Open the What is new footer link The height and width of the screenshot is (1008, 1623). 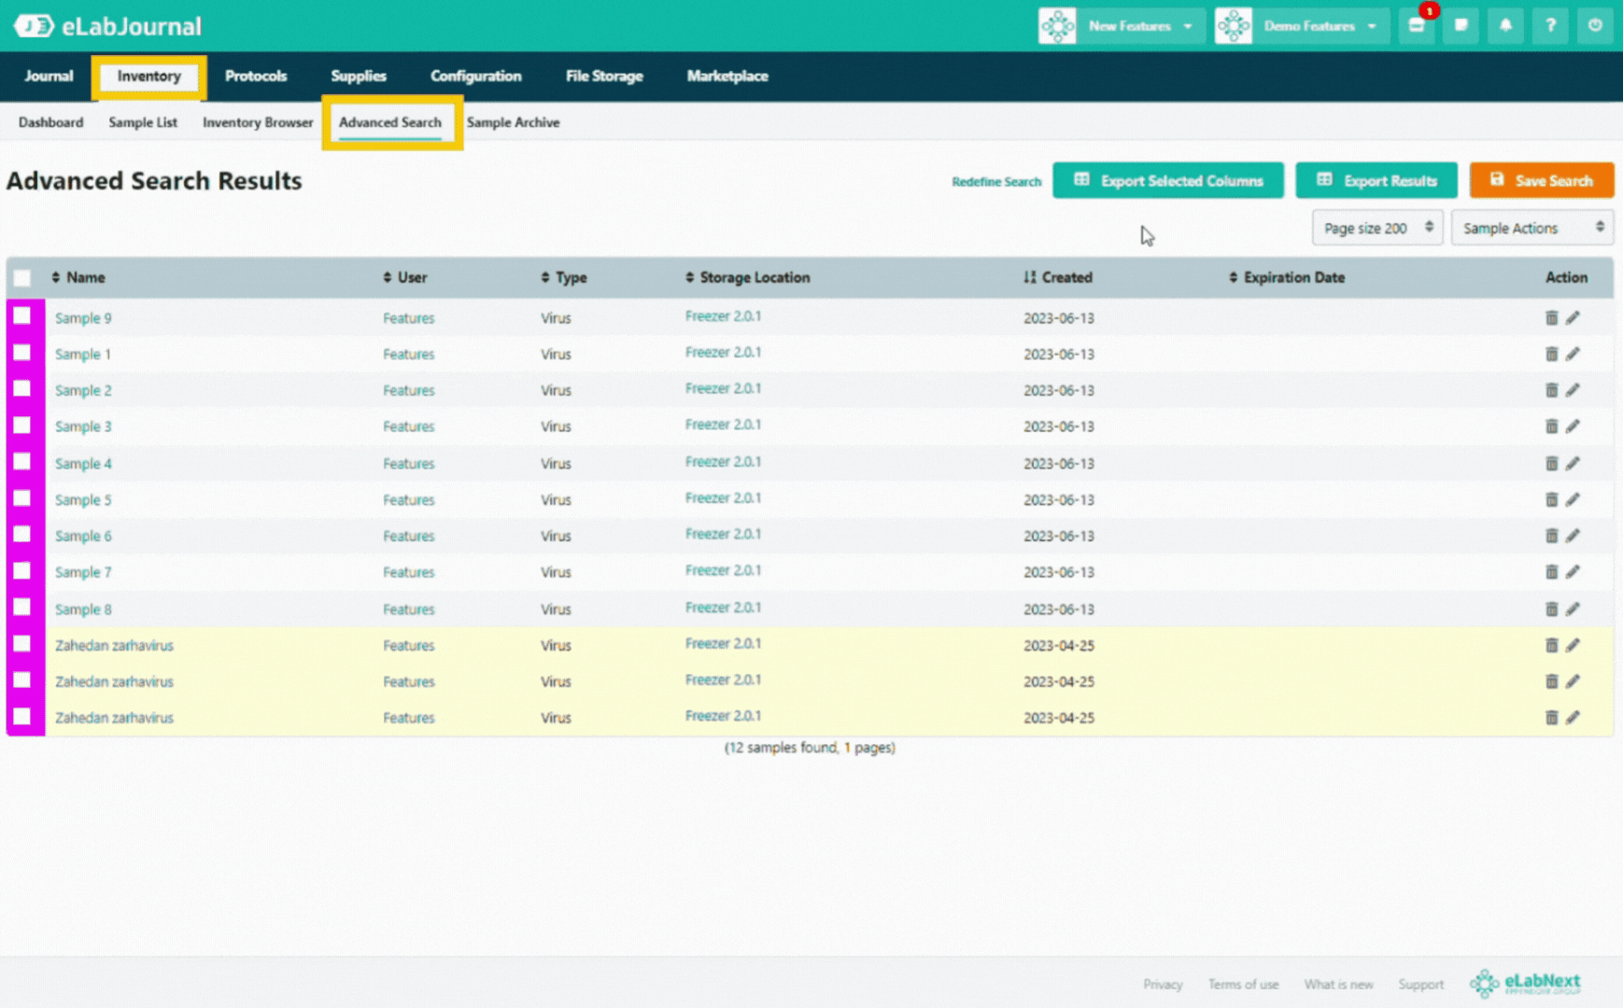[1338, 984]
